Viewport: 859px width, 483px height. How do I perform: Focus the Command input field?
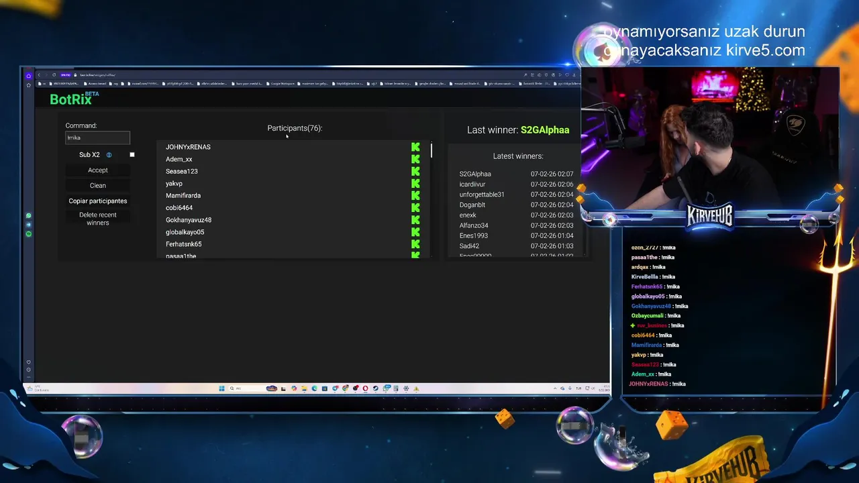click(98, 138)
